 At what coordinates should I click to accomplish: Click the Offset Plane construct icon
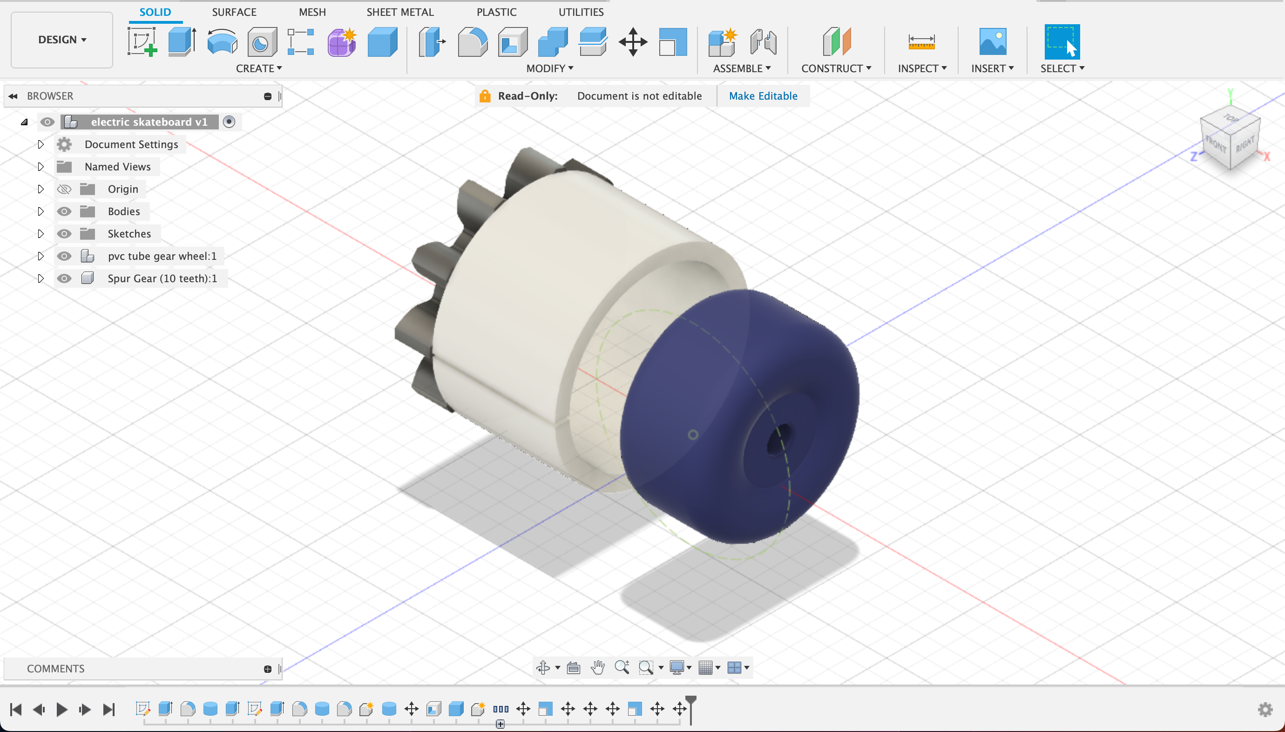(836, 42)
